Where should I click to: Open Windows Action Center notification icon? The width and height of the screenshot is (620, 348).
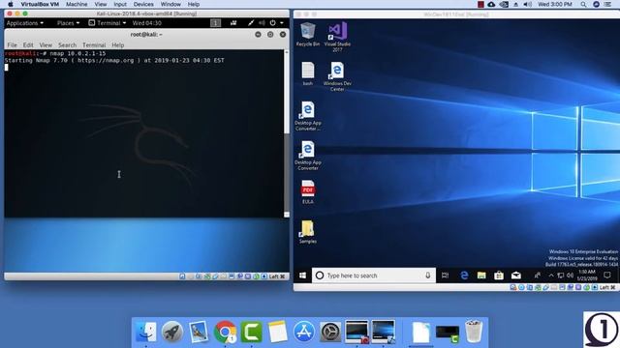pyautogui.click(x=607, y=275)
